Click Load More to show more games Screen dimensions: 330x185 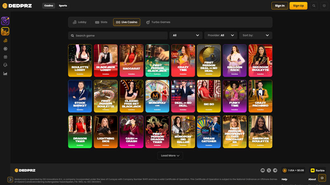pyautogui.click(x=170, y=156)
